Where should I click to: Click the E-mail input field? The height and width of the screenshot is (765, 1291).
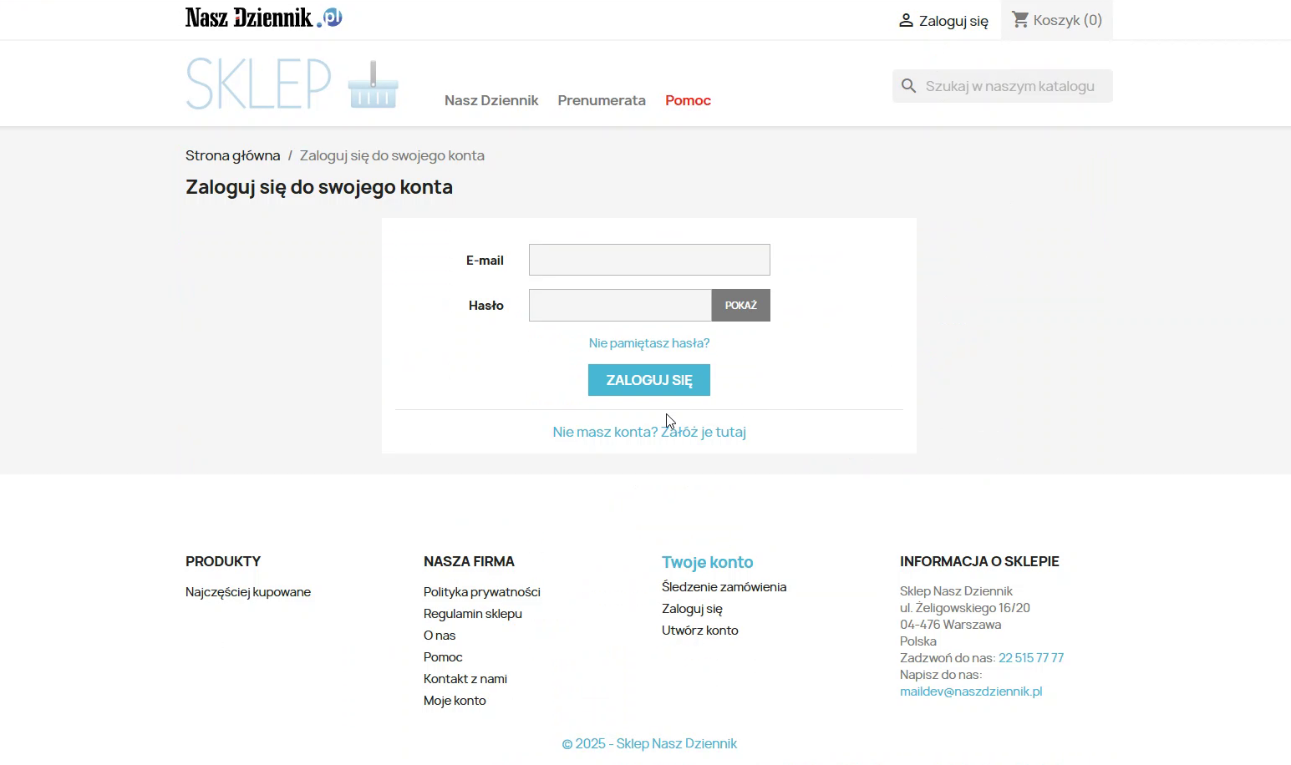pyautogui.click(x=649, y=260)
